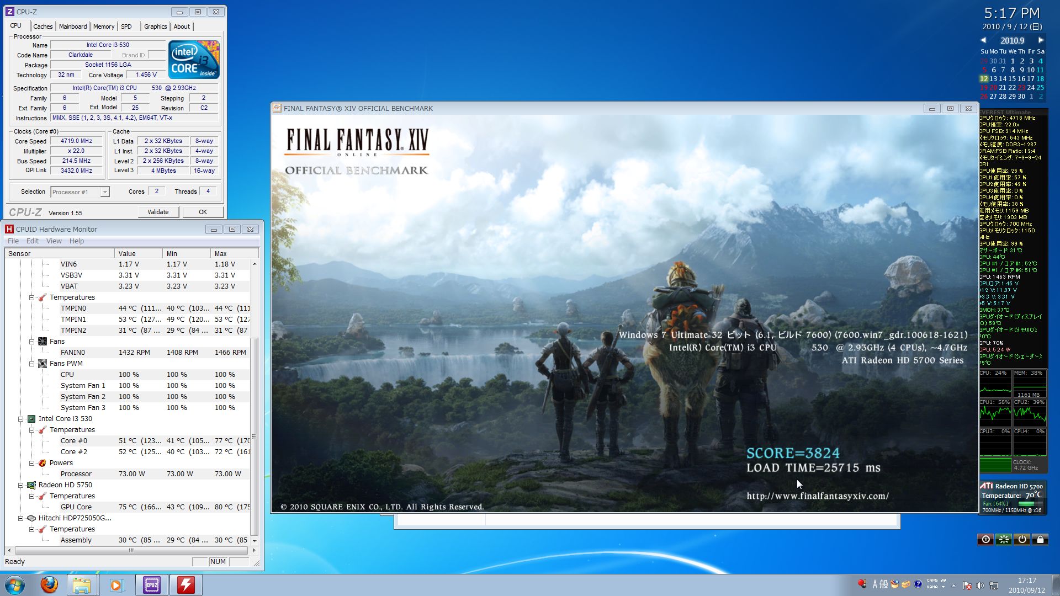Click the red shutdown gadget icon
The width and height of the screenshot is (1060, 596).
point(985,539)
